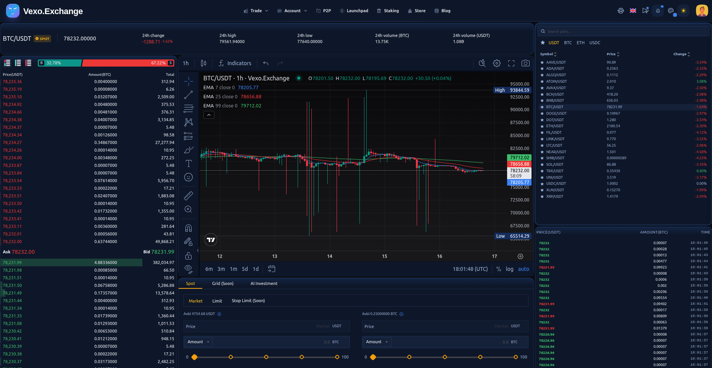Select the pattern drawing tool

pyautogui.click(x=188, y=122)
